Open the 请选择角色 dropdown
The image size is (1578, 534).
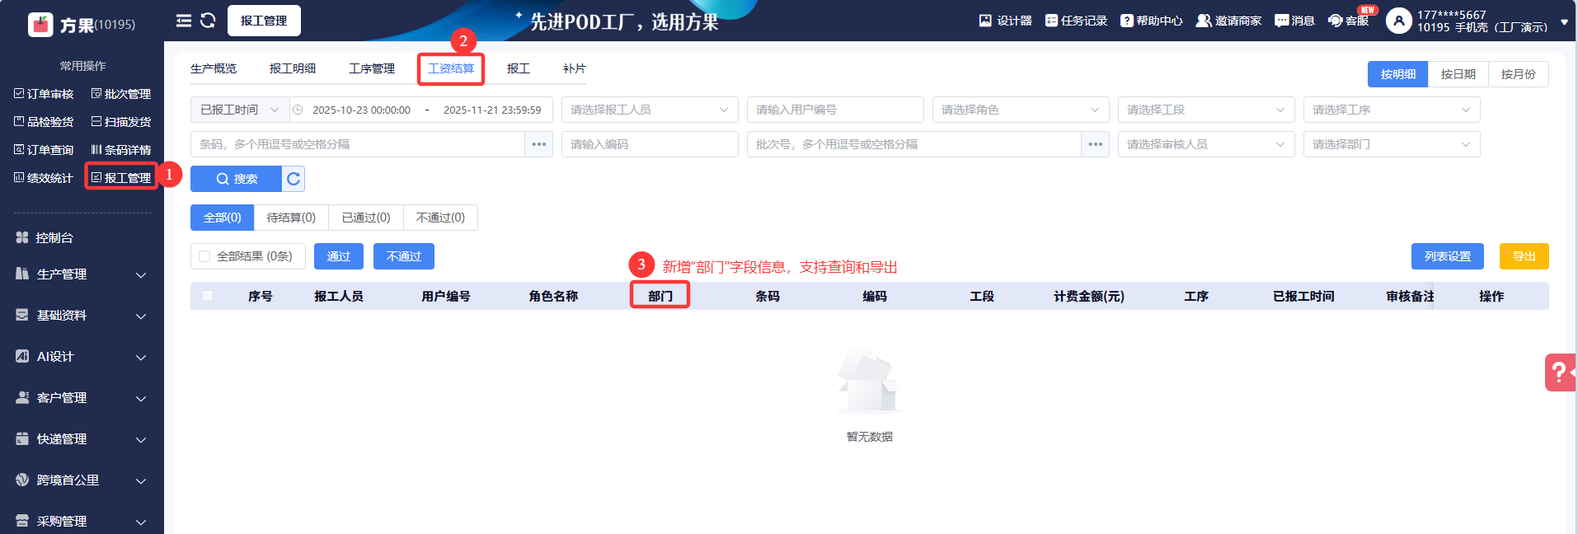[1021, 110]
